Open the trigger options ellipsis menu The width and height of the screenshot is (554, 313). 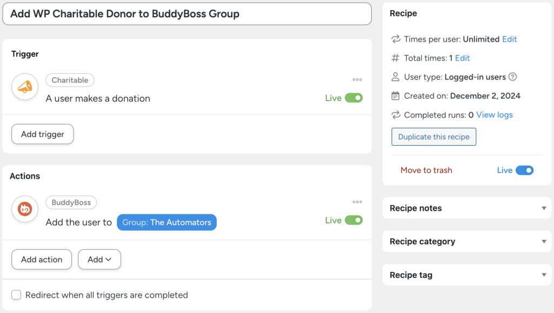[357, 79]
